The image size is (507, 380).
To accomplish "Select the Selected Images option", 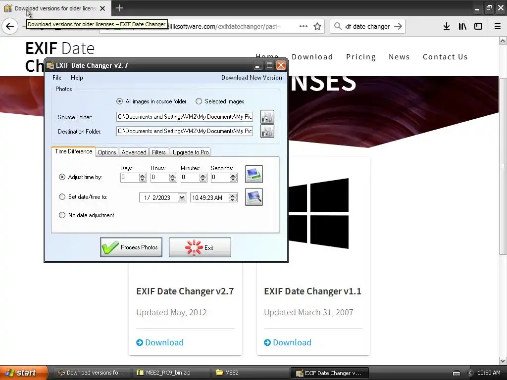I will 220,101.
